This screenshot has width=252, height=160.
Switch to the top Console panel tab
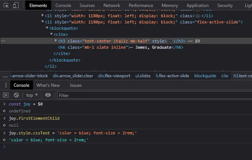63,6
